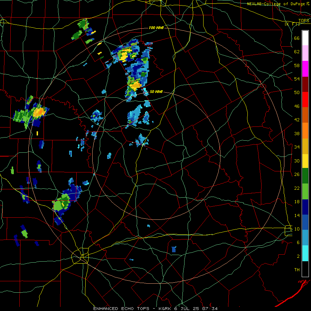Screen dimensions: 311x311
Task: Select the light green legend swatch
Action: pyautogui.click(x=305, y=191)
